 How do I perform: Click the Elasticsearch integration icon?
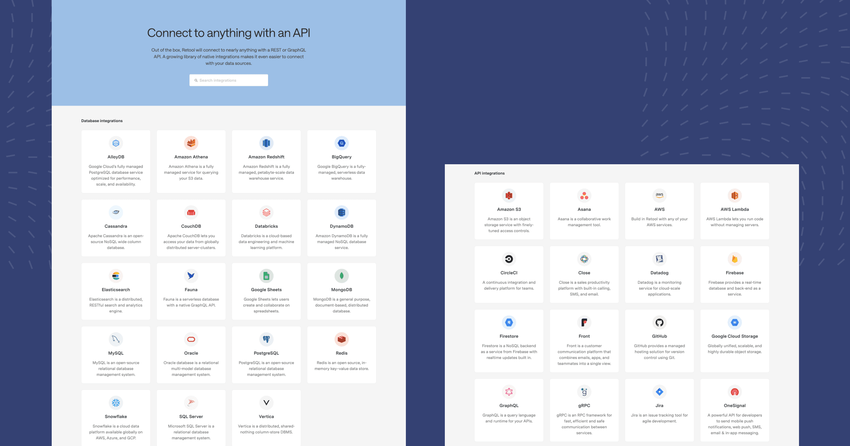[x=116, y=276]
